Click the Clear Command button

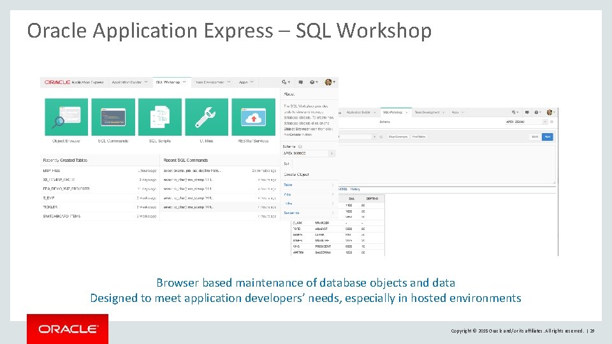(398, 137)
